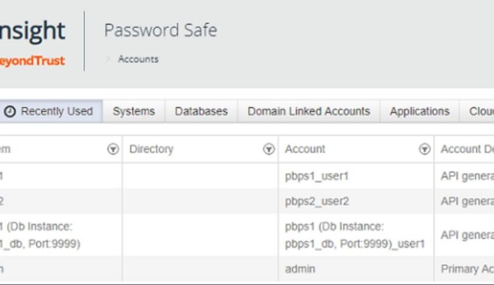Screen dimensions: 494x285
Task: Open filter for the Directory column
Action: 269,149
